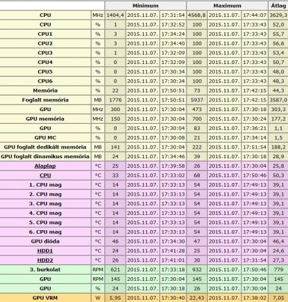This screenshot has width=288, height=302.
Task: Click the HDD2 maximum value 30
Action: 197,260
